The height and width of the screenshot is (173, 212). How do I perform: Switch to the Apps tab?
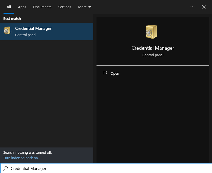tap(22, 7)
